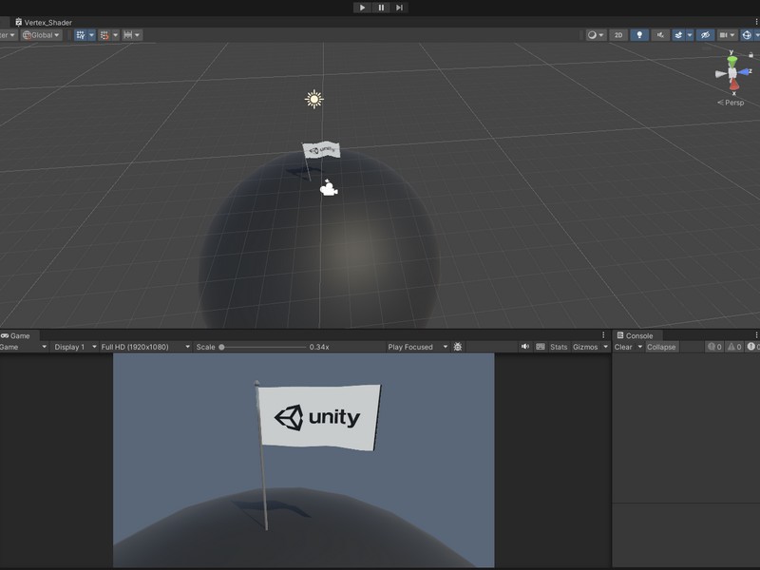The width and height of the screenshot is (760, 570).
Task: Open the Global handle rotation dropdown
Action: pos(41,35)
